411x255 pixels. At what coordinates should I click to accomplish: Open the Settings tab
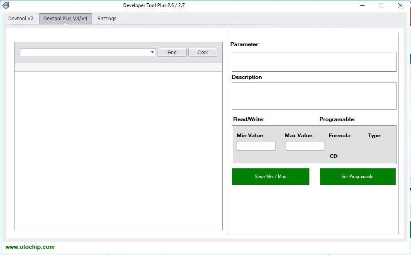click(x=107, y=19)
